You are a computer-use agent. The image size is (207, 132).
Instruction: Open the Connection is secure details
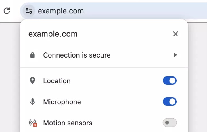(77, 55)
